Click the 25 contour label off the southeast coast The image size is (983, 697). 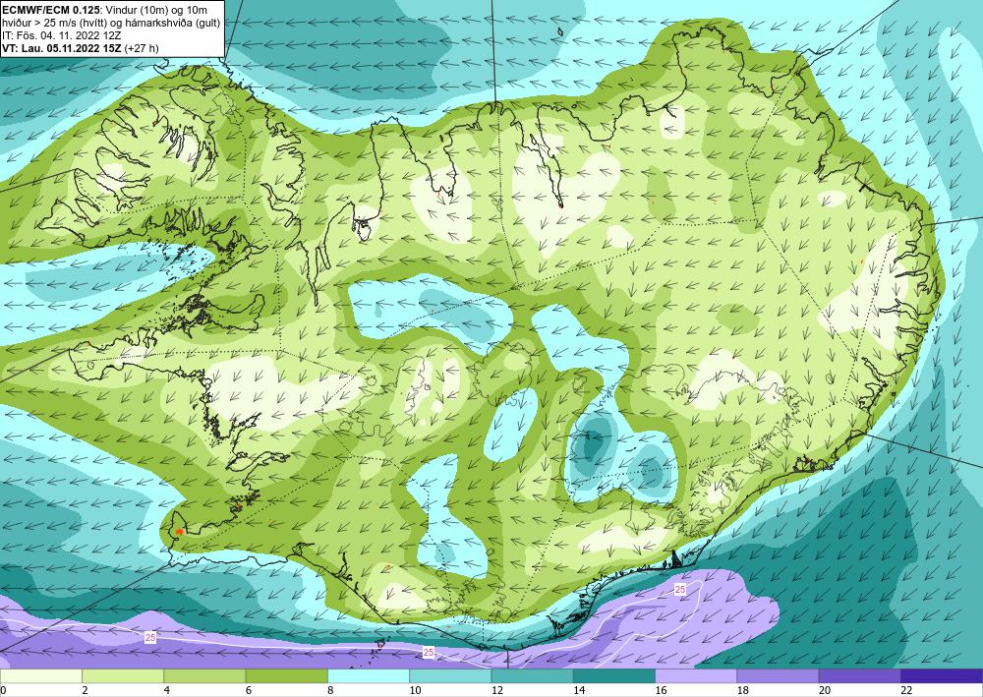pos(680,590)
